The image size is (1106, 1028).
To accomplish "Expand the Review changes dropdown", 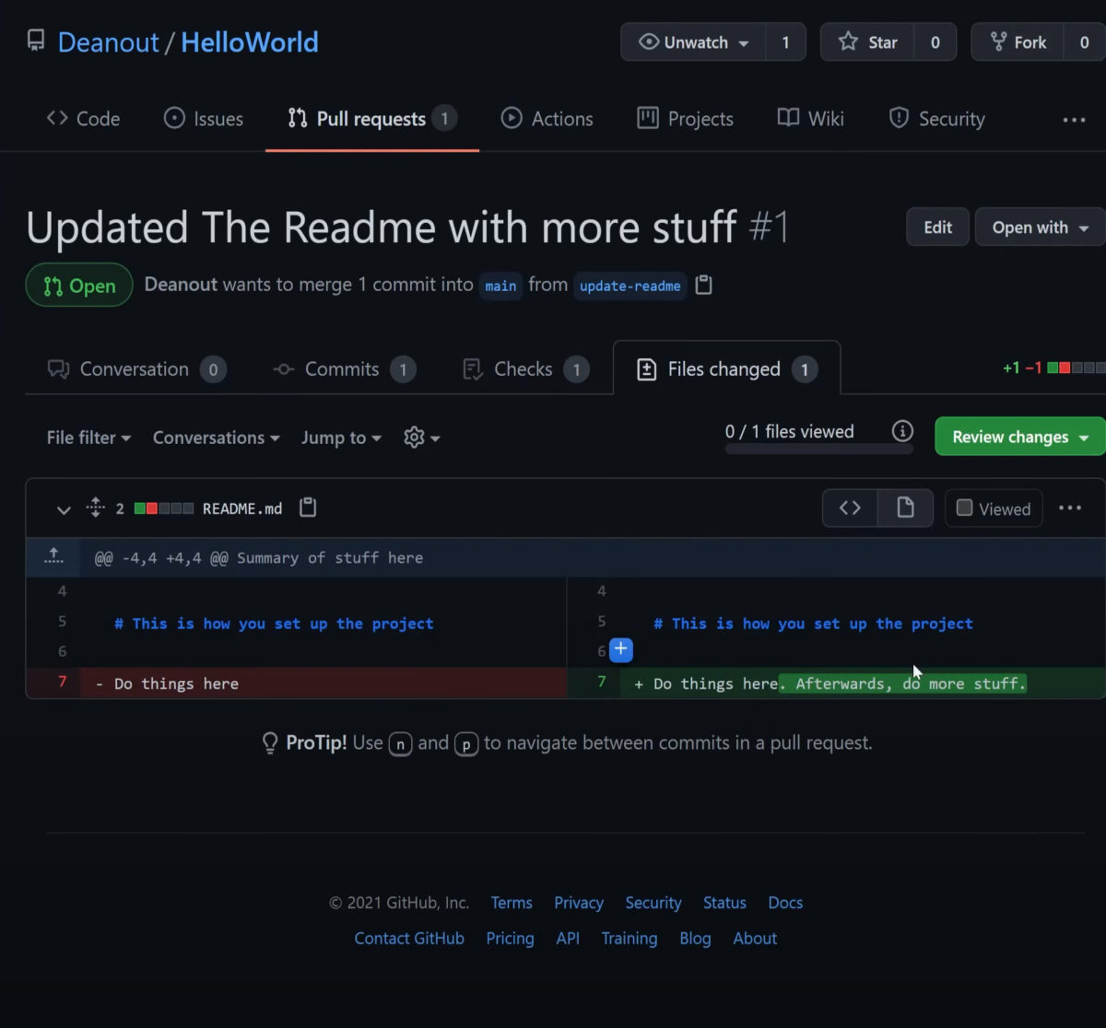I will tap(1020, 437).
